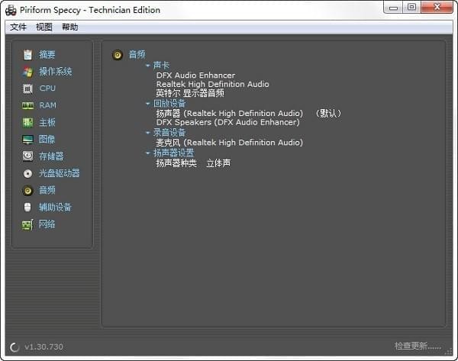Select Realtek High Definition Audio sound card
The image size is (458, 361).
pos(213,84)
